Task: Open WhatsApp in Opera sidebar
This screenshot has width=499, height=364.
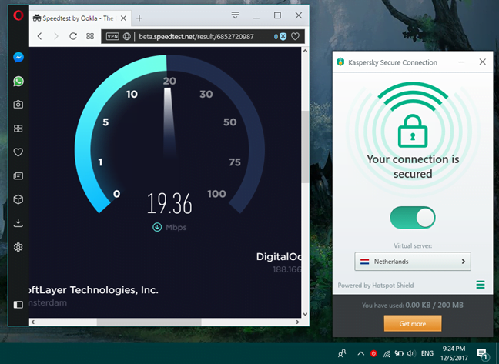Action: tap(18, 82)
